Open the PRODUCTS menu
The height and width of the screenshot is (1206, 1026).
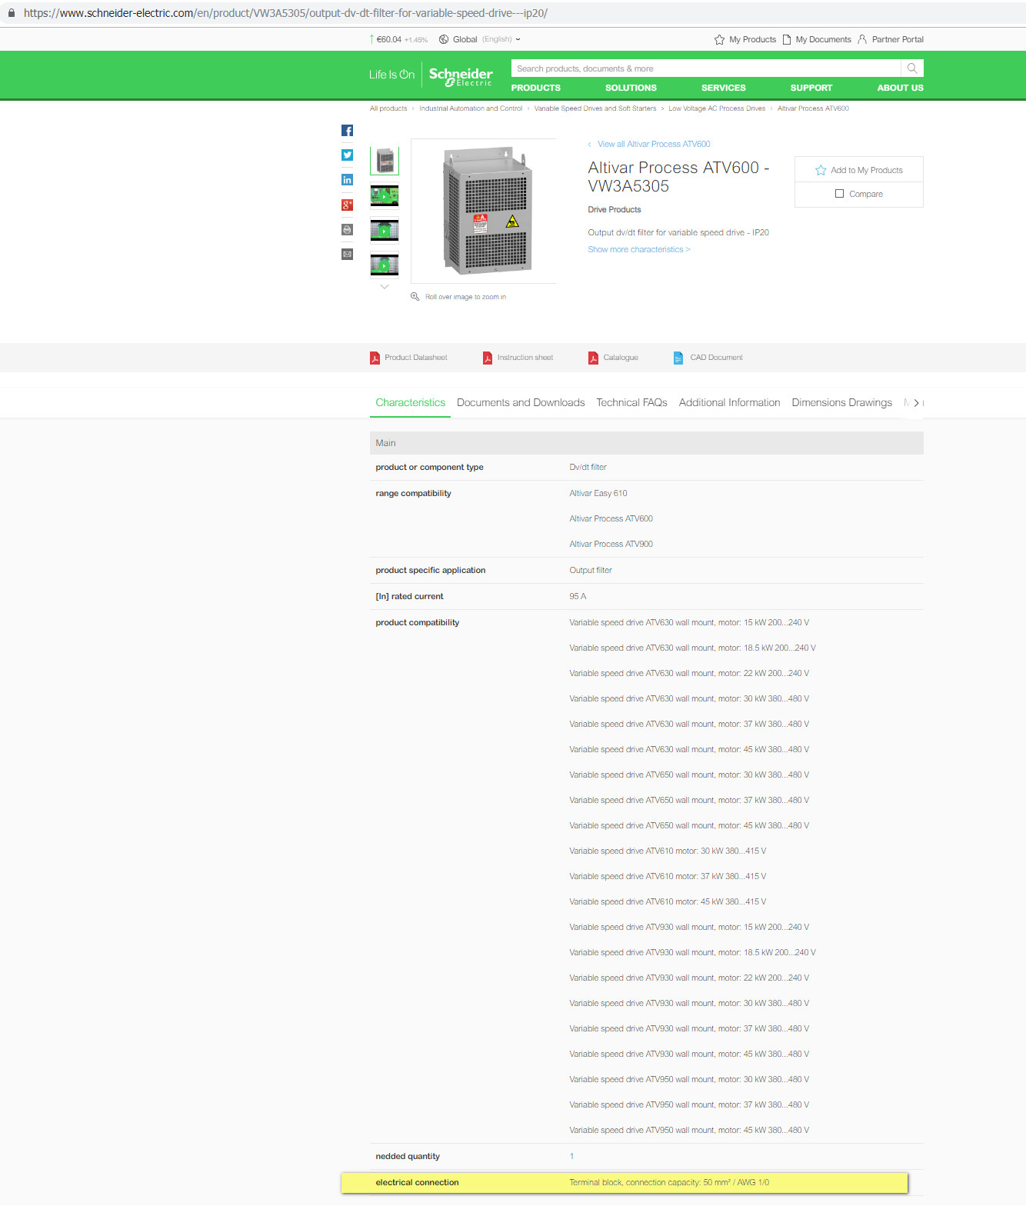536,88
